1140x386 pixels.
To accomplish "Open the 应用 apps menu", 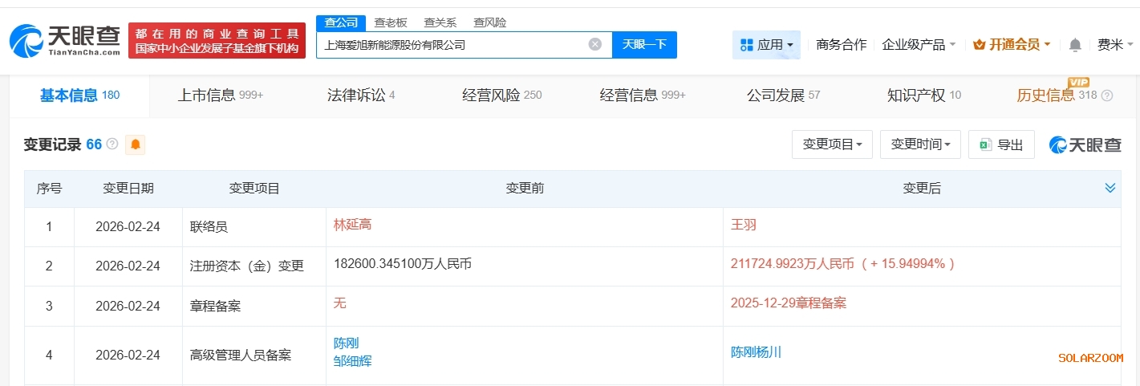I will (767, 45).
